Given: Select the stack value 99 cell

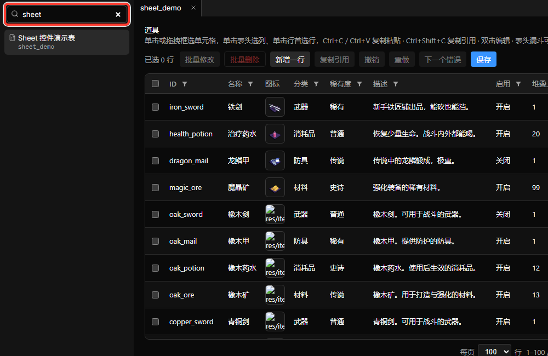Looking at the screenshot, I should [536, 188].
